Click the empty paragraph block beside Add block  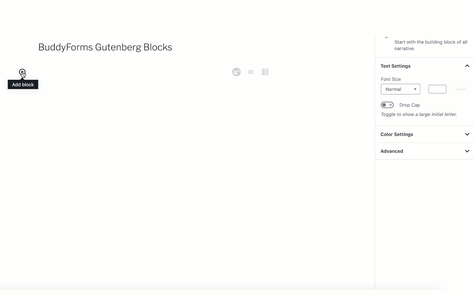coord(123,72)
